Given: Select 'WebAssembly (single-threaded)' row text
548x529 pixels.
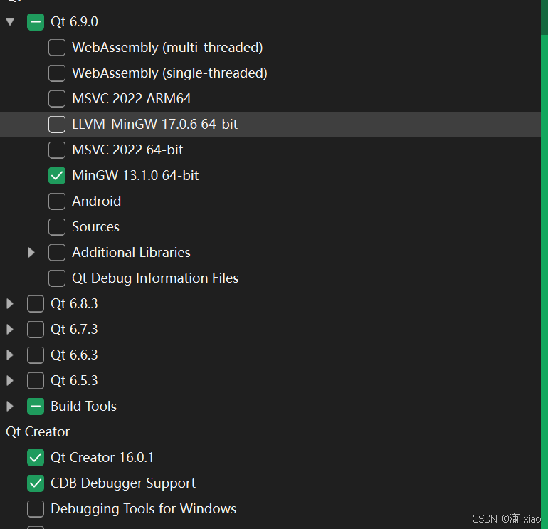Looking at the screenshot, I should [170, 73].
